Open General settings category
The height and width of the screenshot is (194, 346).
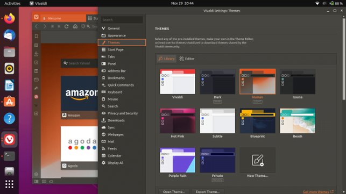point(122,28)
